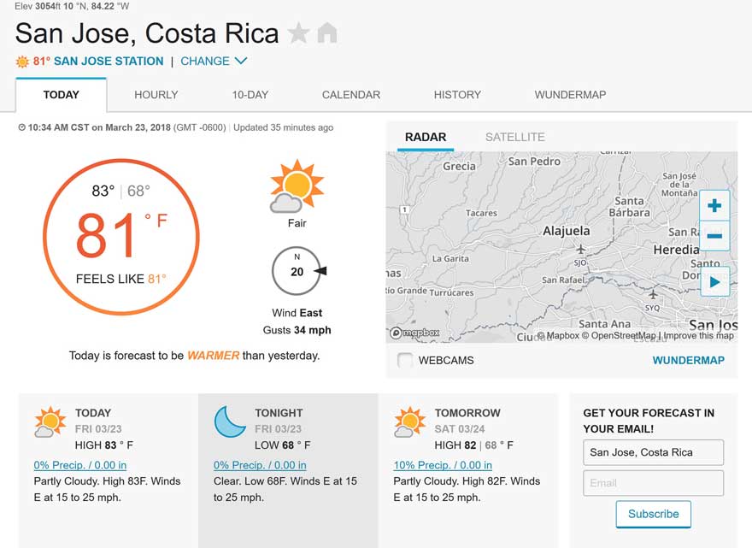Select the Satellite map tab
752x548 pixels.
pyautogui.click(x=515, y=138)
